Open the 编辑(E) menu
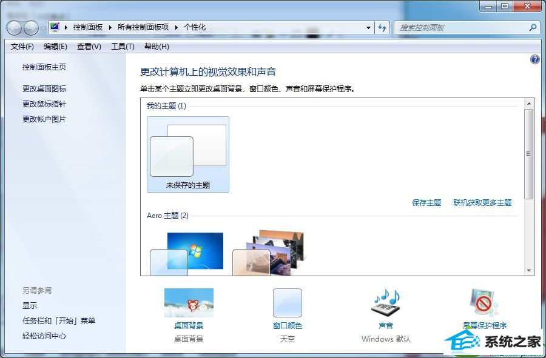 tap(55, 47)
